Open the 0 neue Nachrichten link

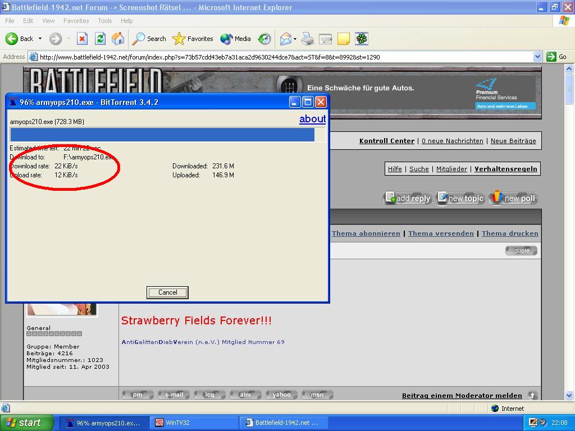[x=453, y=141]
